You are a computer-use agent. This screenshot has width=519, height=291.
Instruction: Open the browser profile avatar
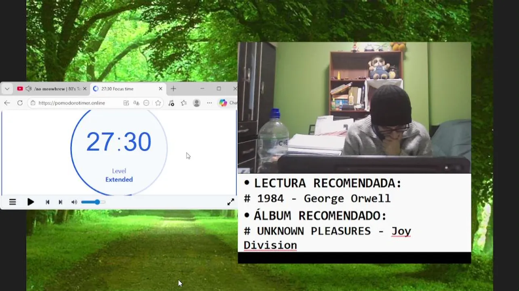tap(197, 103)
